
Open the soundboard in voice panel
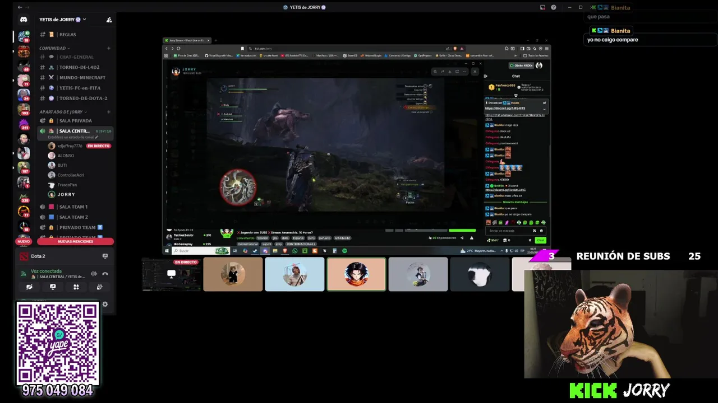tap(99, 287)
